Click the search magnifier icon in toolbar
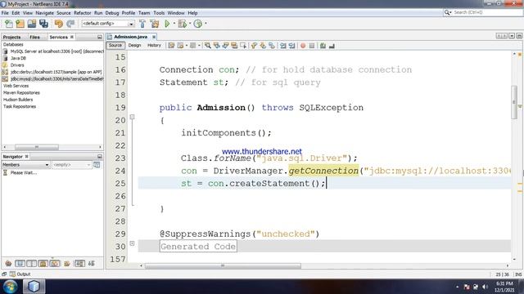This screenshot has height=294, width=524. [448, 12]
